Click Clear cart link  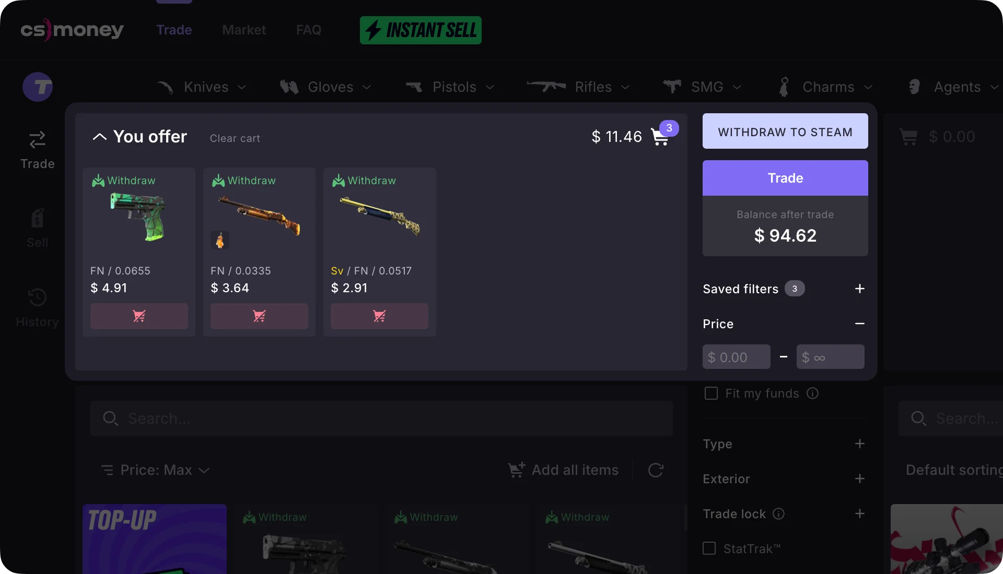click(x=235, y=138)
